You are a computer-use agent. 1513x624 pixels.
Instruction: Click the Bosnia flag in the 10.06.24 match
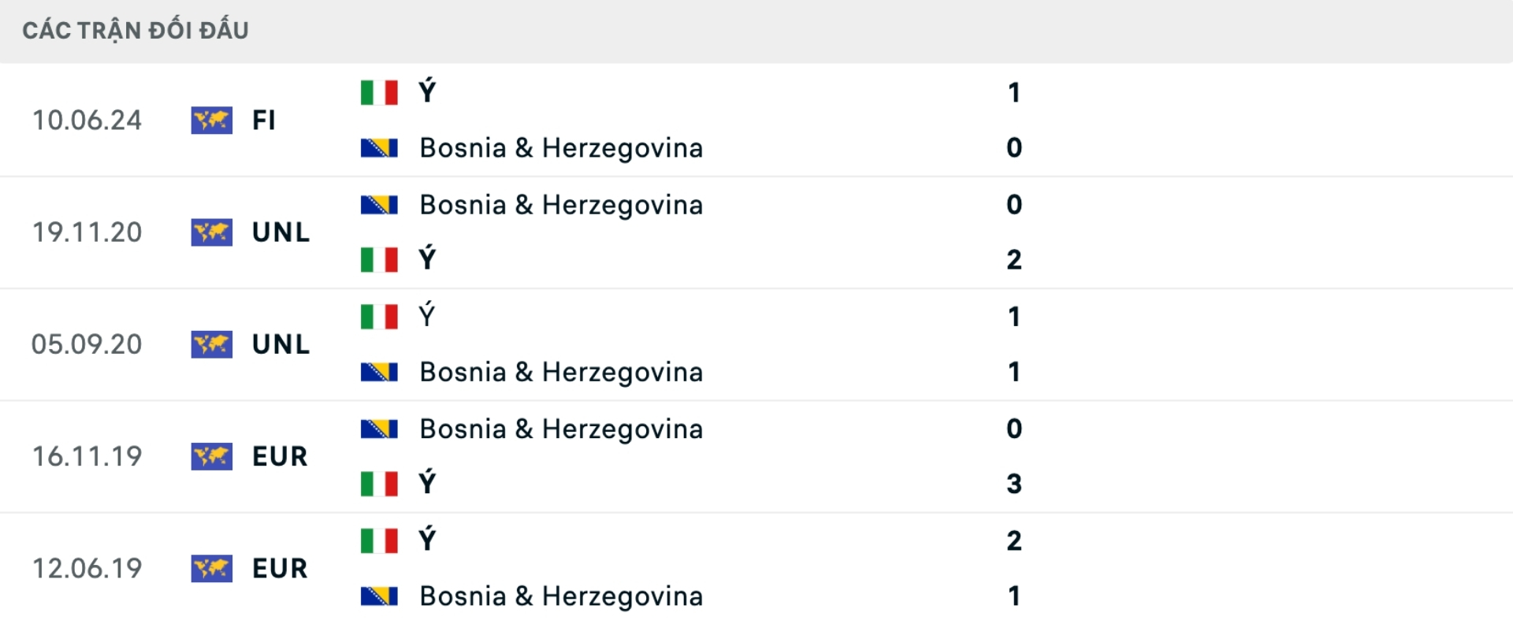click(x=379, y=148)
